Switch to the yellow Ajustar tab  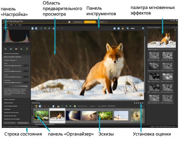pos(90,22)
